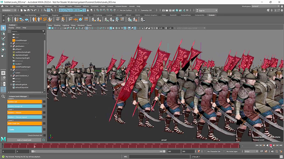284x159 pixels.
Task: Stop playback with the red stop button
Action: pos(271,145)
